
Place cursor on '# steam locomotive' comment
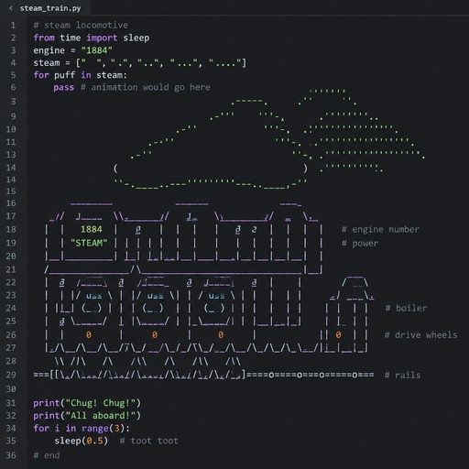pyautogui.click(x=81, y=25)
